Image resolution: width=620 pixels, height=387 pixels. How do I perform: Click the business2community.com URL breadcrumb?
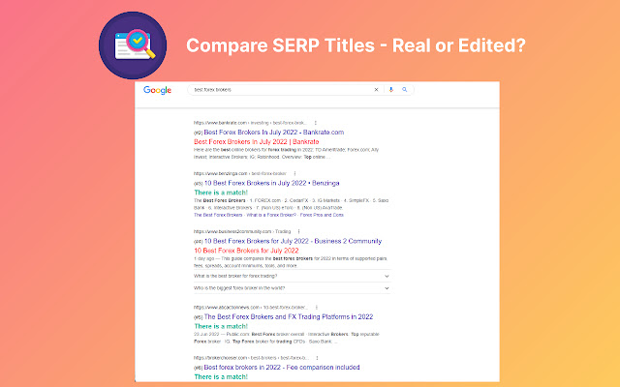point(242,231)
